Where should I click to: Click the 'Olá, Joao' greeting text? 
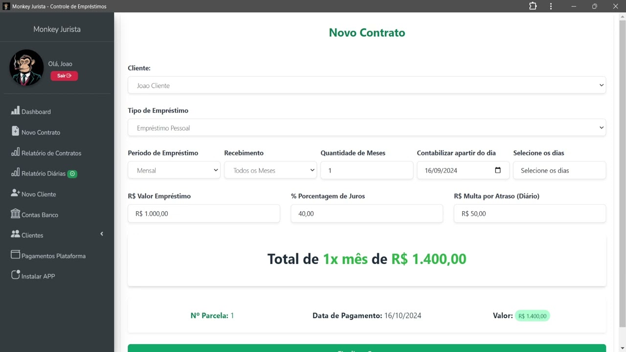point(60,64)
